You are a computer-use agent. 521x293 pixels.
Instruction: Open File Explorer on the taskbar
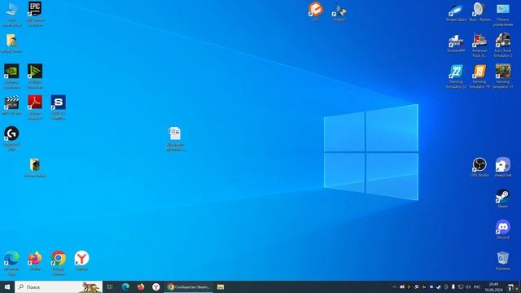click(221, 286)
